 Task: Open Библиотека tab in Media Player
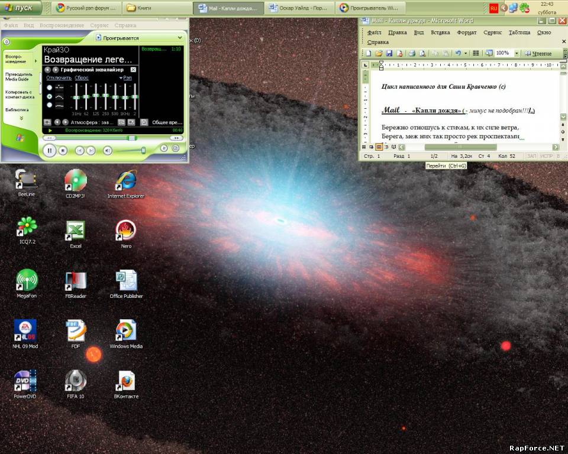point(17,110)
